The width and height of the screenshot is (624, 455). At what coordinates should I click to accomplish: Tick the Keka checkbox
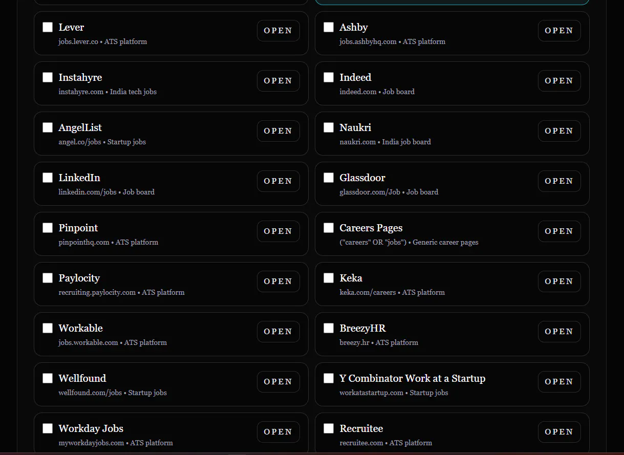pos(329,278)
